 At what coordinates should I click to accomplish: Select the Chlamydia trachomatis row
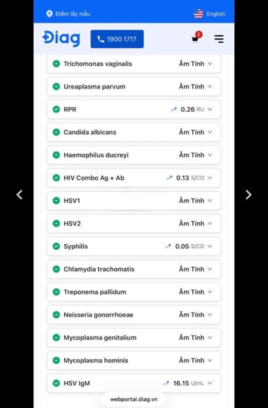pyautogui.click(x=134, y=269)
